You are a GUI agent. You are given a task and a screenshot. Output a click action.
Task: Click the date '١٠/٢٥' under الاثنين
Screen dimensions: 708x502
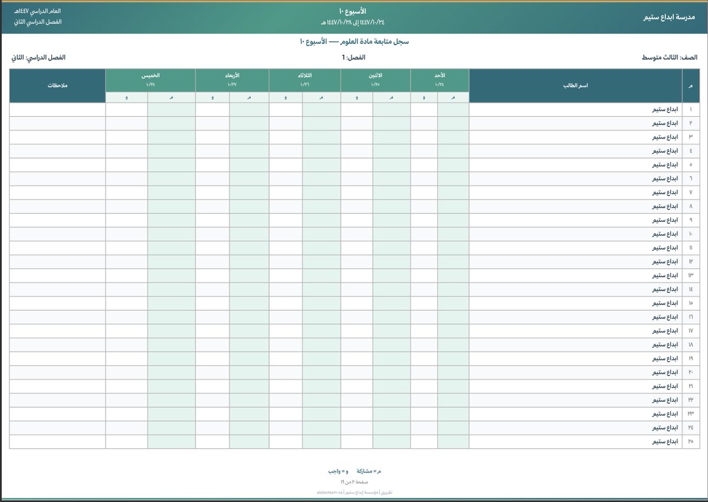tap(375, 85)
